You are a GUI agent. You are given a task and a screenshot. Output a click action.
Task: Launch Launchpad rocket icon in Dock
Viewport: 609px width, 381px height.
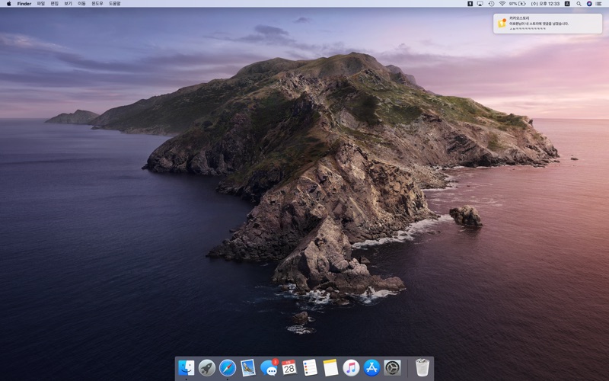pyautogui.click(x=207, y=368)
